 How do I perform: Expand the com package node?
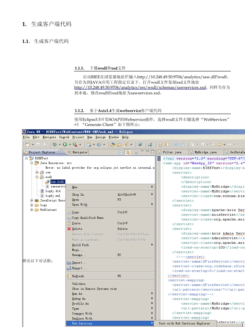37,172
